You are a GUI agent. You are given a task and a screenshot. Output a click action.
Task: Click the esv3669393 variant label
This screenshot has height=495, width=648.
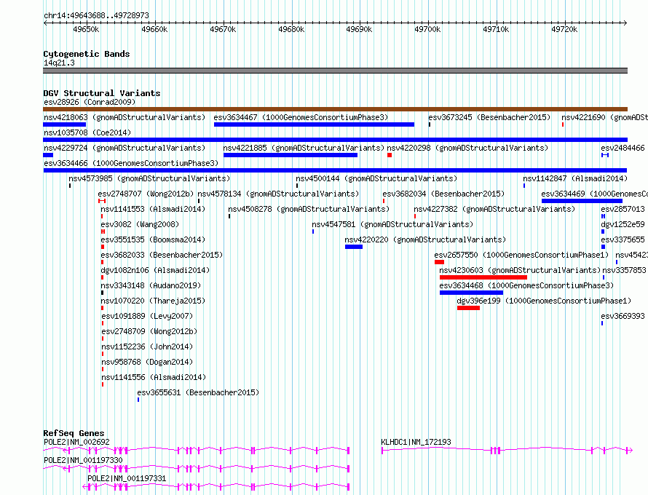623,316
